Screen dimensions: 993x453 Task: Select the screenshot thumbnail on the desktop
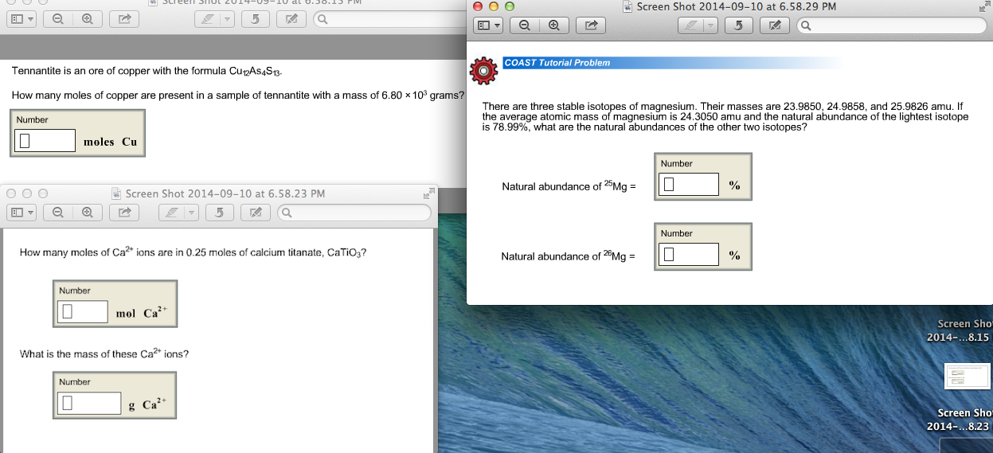point(966,376)
